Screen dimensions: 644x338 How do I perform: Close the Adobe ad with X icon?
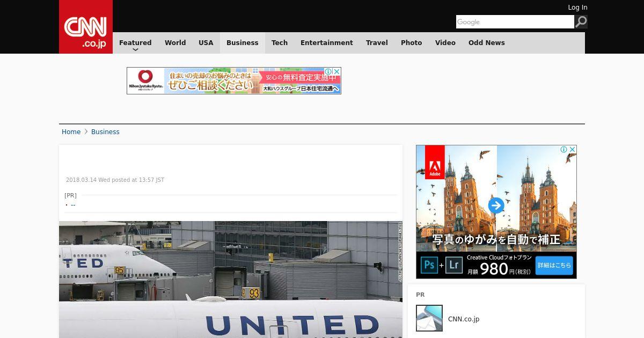573,149
